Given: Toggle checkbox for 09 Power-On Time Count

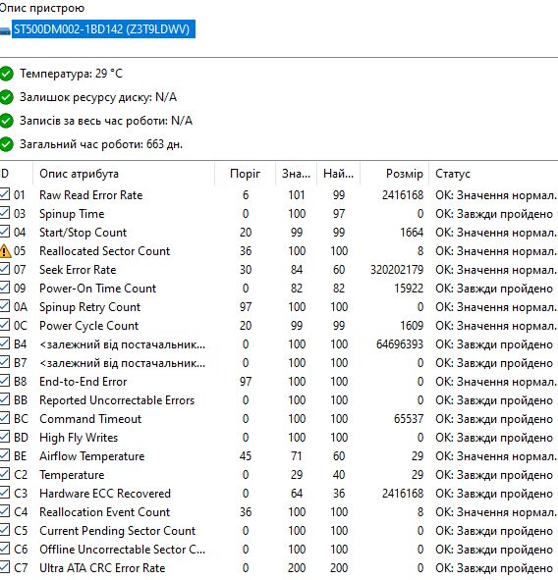Looking at the screenshot, I should coord(5,287).
